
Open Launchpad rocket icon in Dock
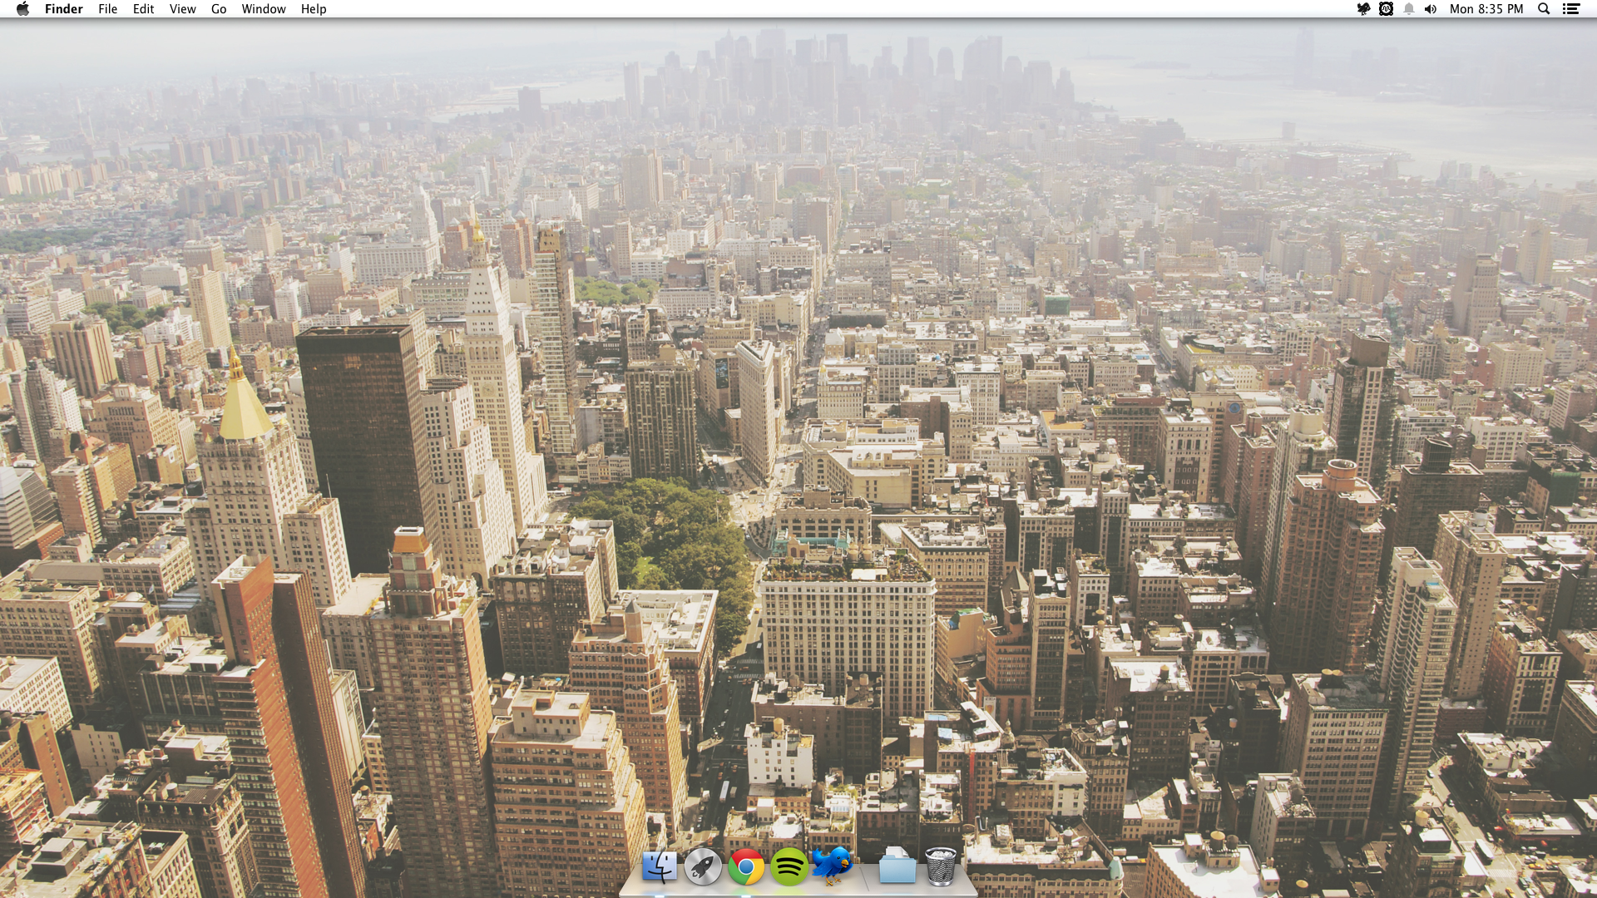coord(703,867)
